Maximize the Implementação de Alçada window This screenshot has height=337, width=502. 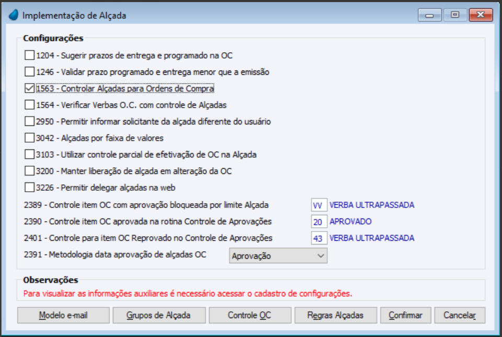[x=455, y=15]
